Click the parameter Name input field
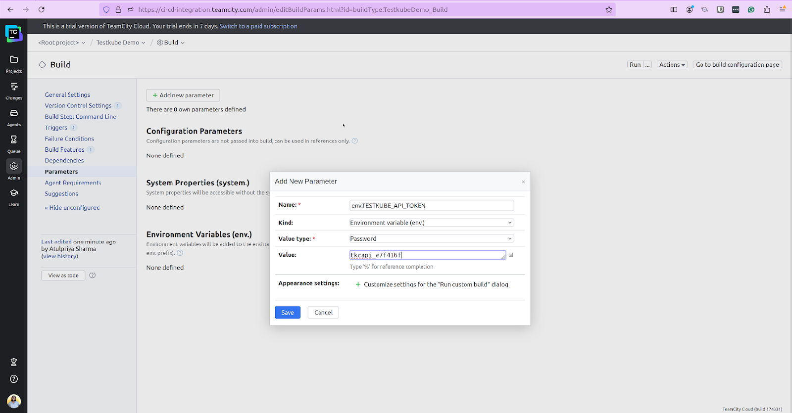Screen dimensions: 792x413 click(432, 205)
